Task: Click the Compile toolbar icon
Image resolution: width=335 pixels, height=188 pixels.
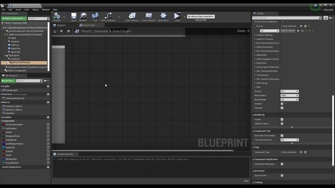Action: pos(57,17)
